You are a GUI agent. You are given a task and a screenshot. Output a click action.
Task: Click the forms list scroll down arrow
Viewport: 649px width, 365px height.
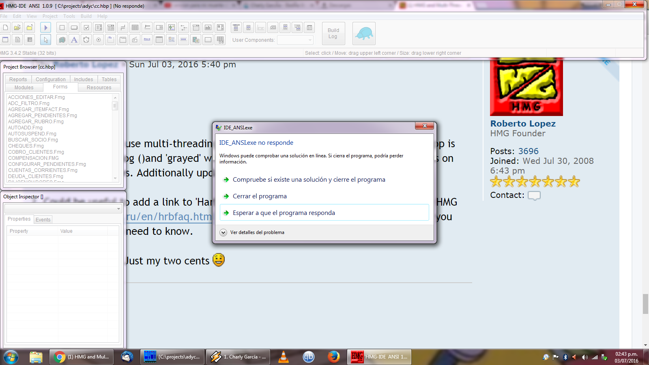pyautogui.click(x=115, y=178)
